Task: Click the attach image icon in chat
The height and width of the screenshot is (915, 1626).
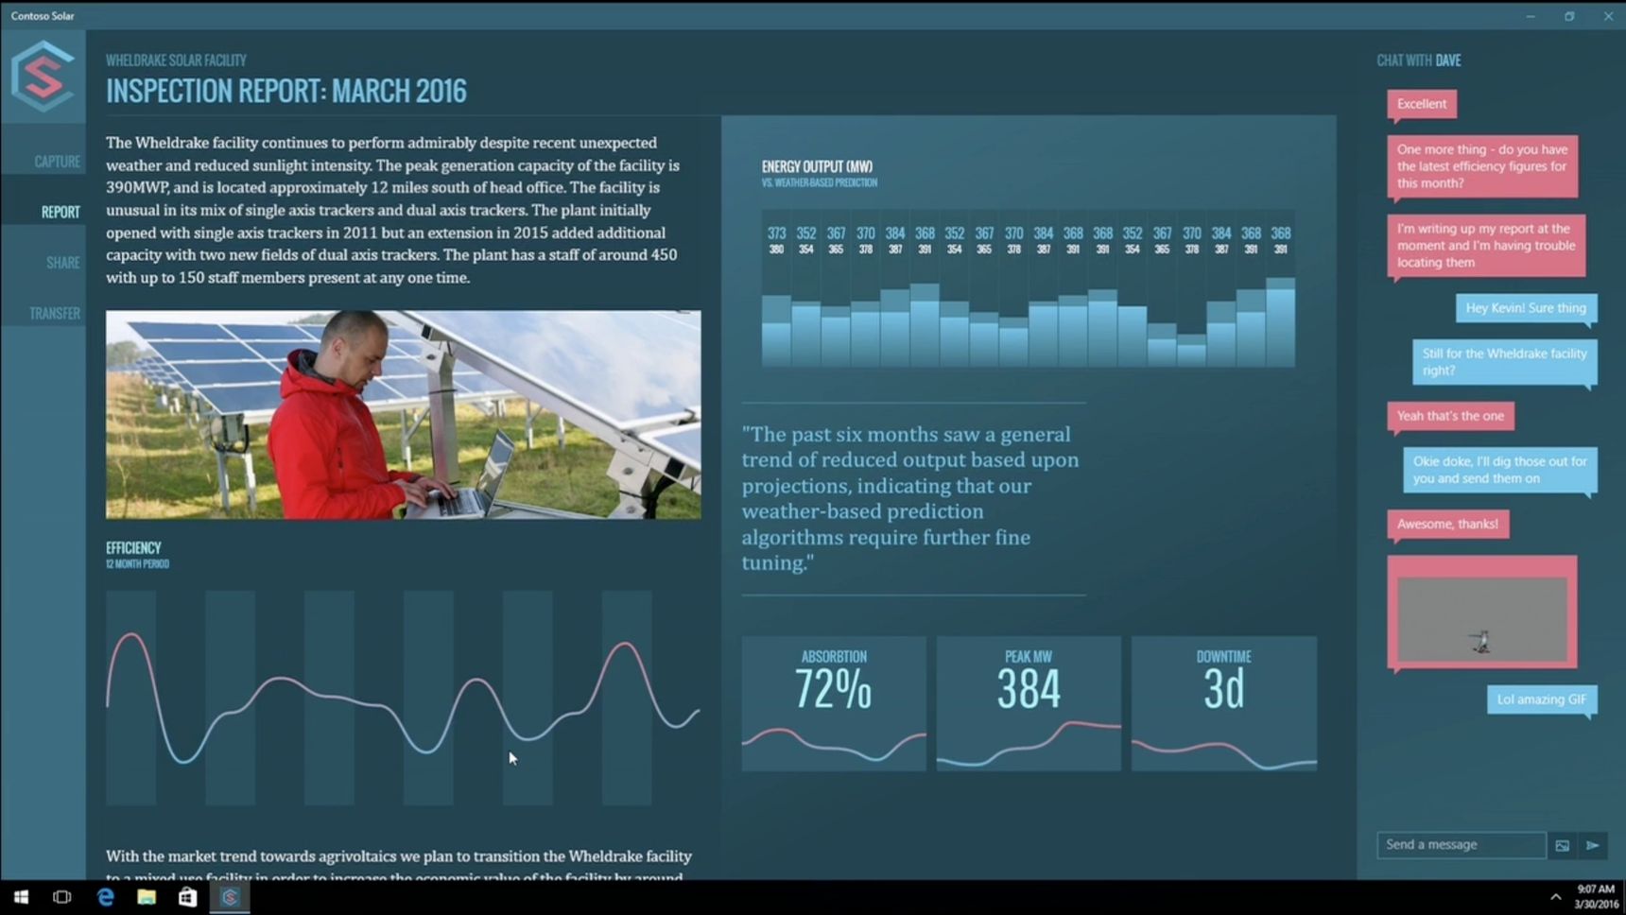Action: (1562, 845)
